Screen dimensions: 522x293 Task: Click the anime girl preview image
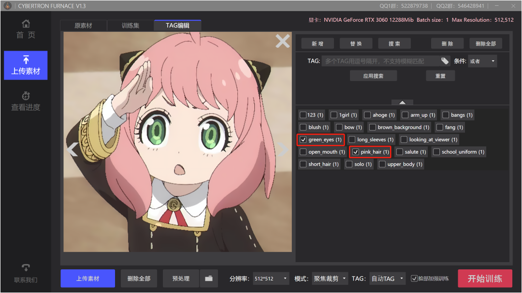pyautogui.click(x=177, y=142)
